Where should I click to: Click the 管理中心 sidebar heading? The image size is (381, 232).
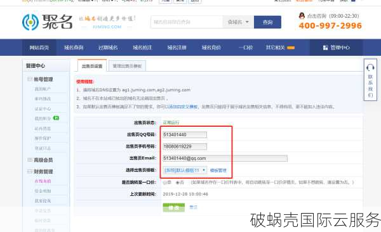click(36, 66)
